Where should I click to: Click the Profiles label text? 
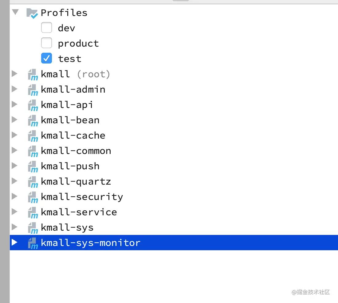(64, 13)
